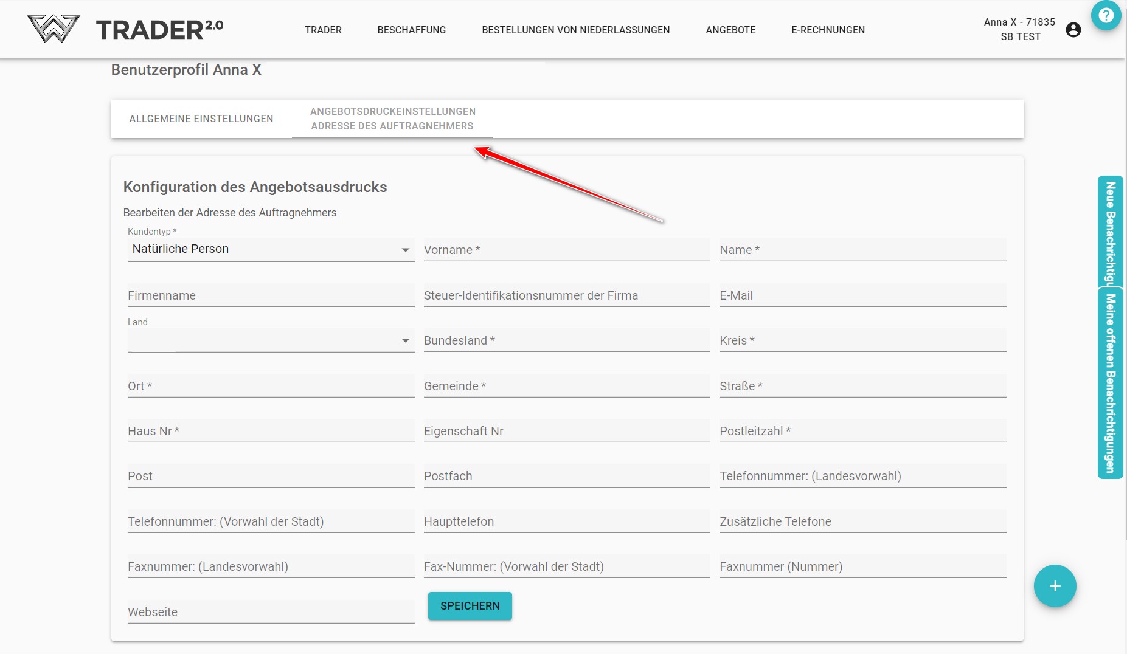The height and width of the screenshot is (654, 1127).
Task: Click the Trader 2.0 logo
Action: (x=125, y=29)
